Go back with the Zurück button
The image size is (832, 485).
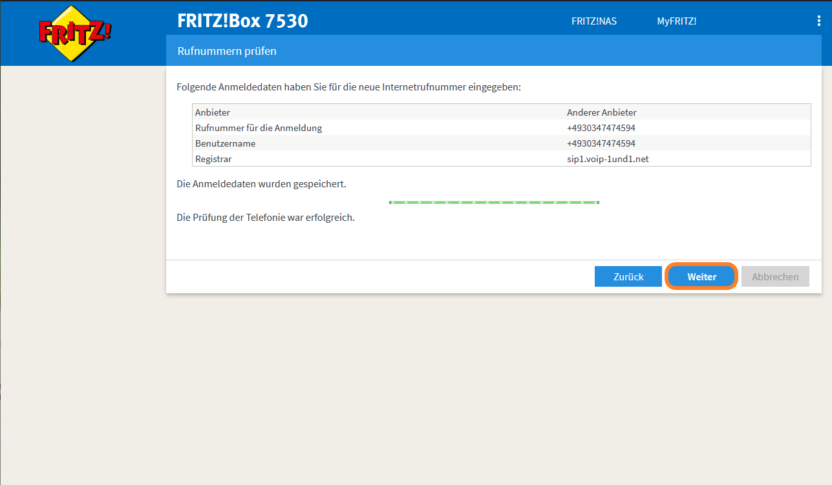[x=628, y=276]
